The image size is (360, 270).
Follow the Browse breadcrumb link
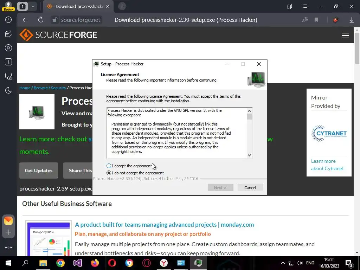point(41,88)
